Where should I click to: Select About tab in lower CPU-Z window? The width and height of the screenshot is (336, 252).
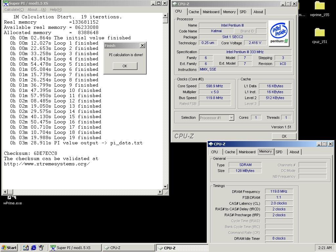tap(294, 152)
